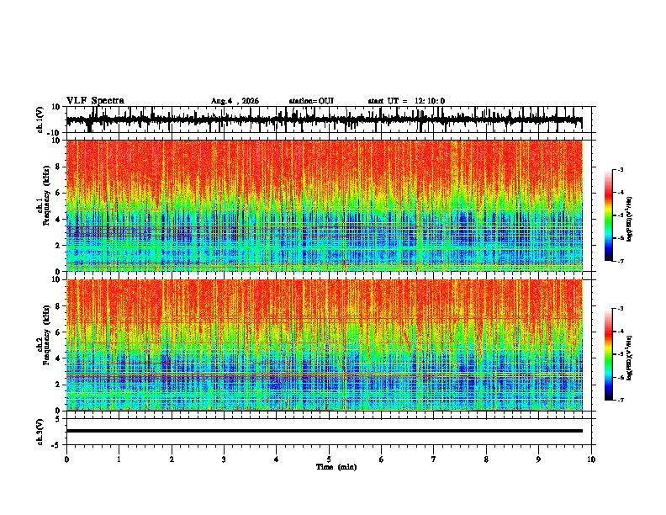Click time axis tick label "8"

click(486, 459)
